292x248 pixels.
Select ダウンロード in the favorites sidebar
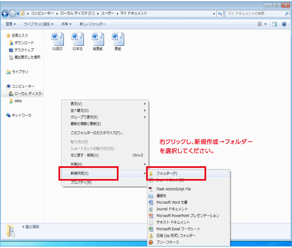(x=24, y=43)
